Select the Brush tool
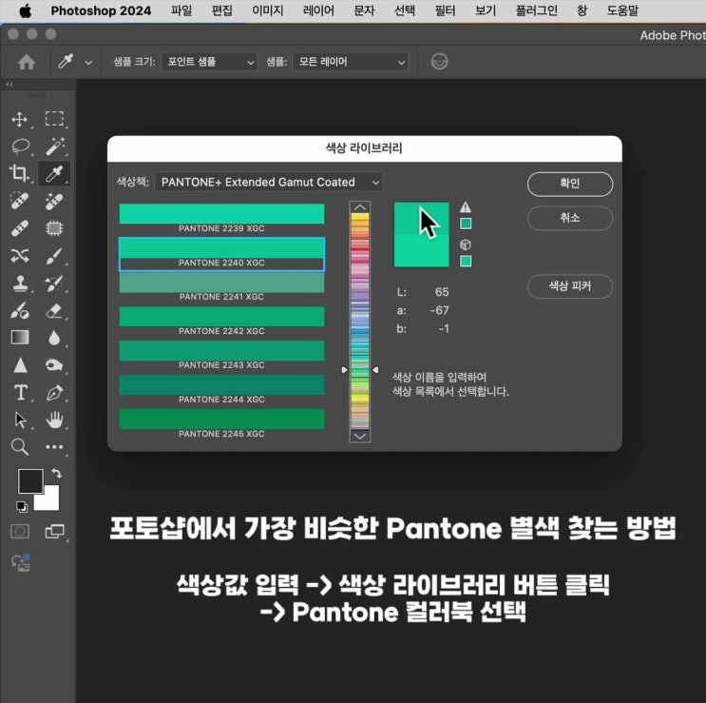 pos(54,256)
